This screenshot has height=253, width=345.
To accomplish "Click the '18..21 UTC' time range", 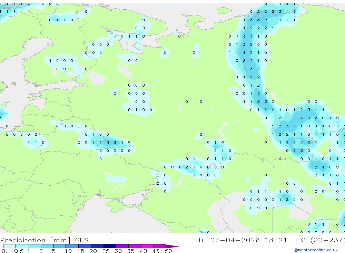I will (x=285, y=240).
